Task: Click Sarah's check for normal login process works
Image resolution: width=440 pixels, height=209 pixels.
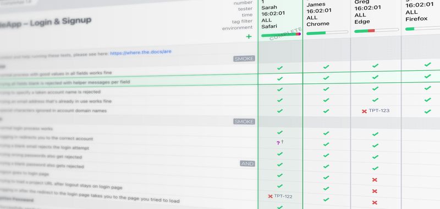Action: tap(280, 132)
